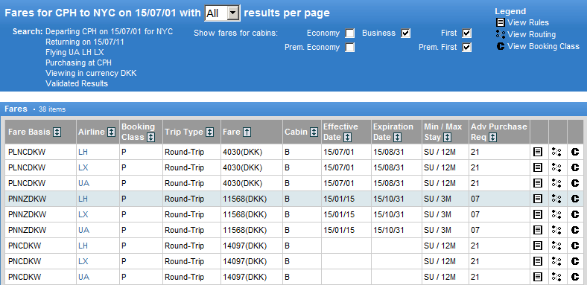Select the 11568(DKK) fare in highlighted LH row
The image size is (587, 285).
(x=245, y=199)
